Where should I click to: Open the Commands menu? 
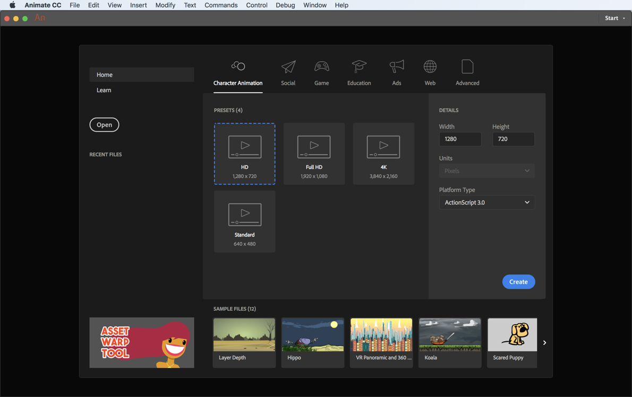point(221,5)
